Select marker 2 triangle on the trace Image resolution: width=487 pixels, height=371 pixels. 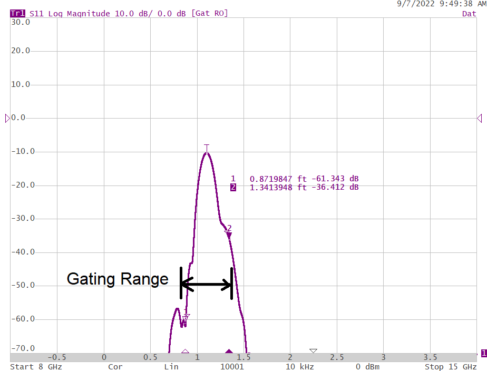pos(229,235)
